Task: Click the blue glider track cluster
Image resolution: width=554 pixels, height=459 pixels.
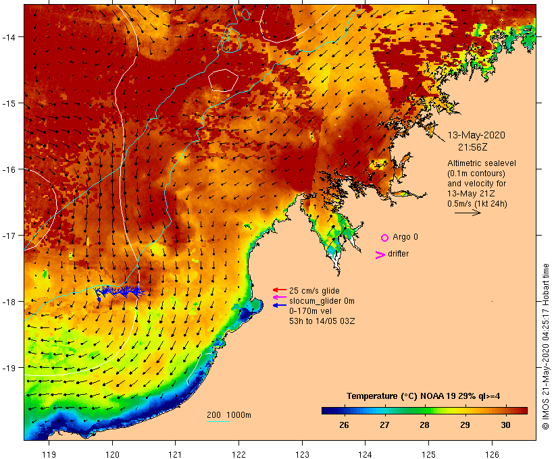Action: (x=119, y=292)
